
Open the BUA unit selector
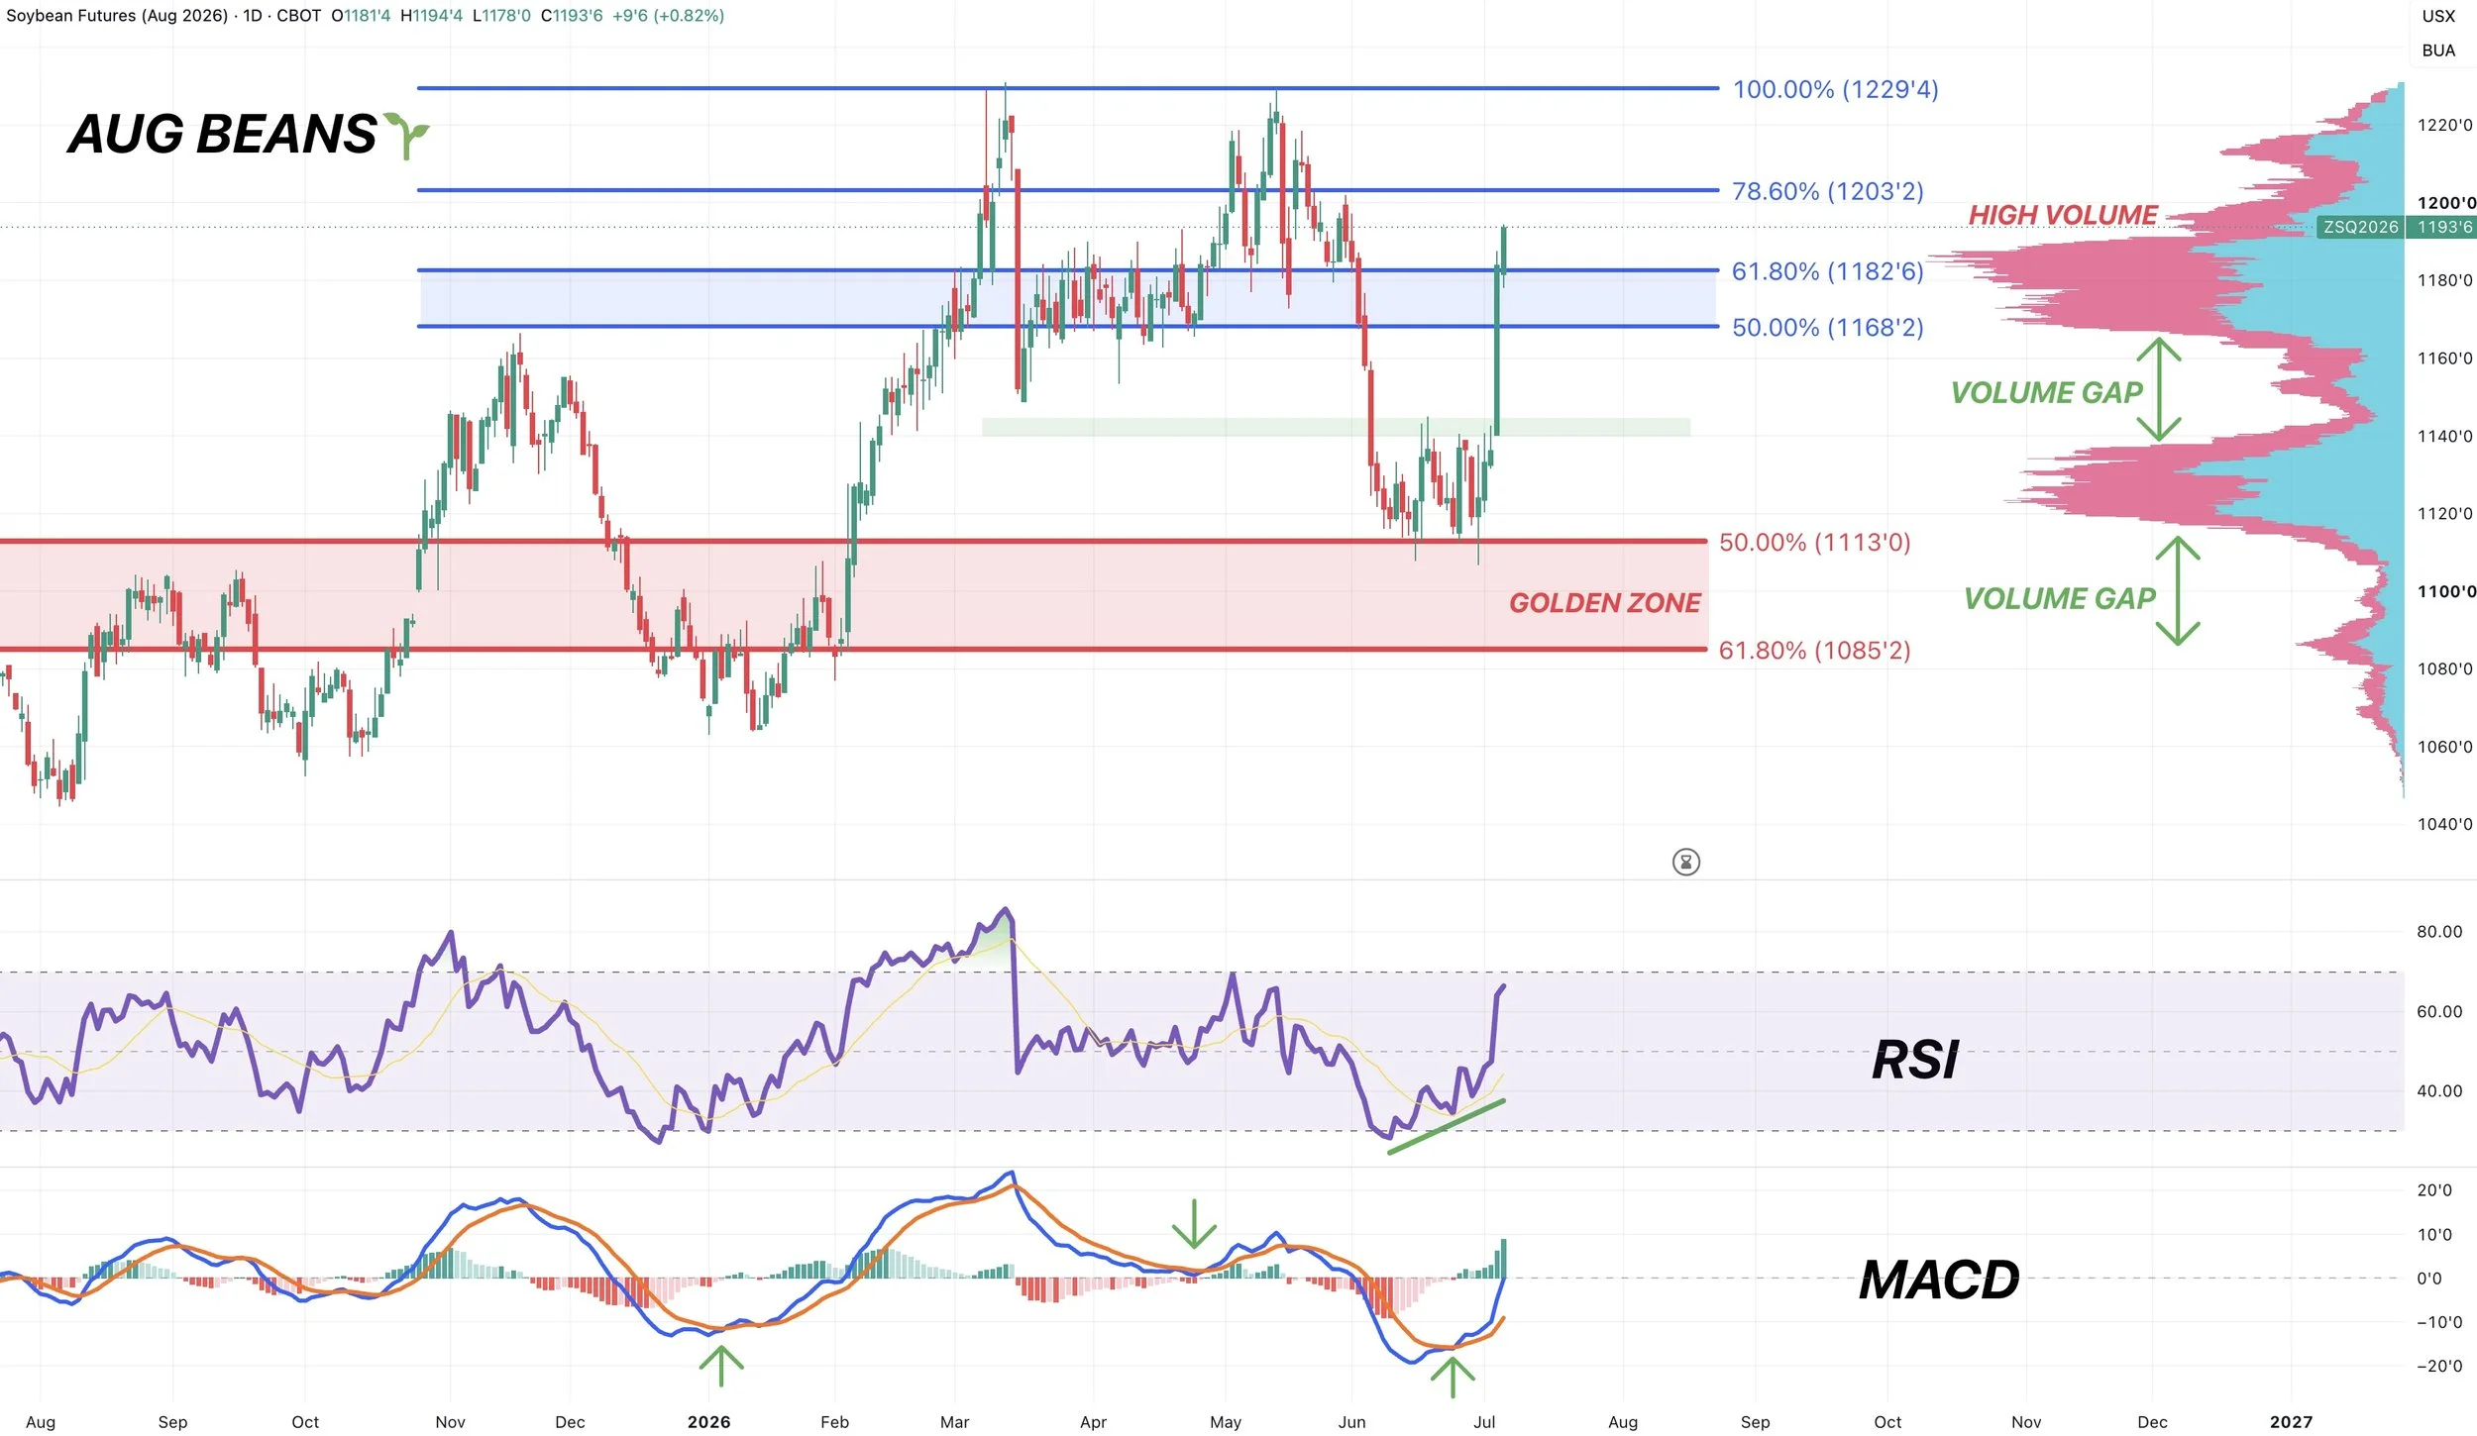coord(2438,51)
